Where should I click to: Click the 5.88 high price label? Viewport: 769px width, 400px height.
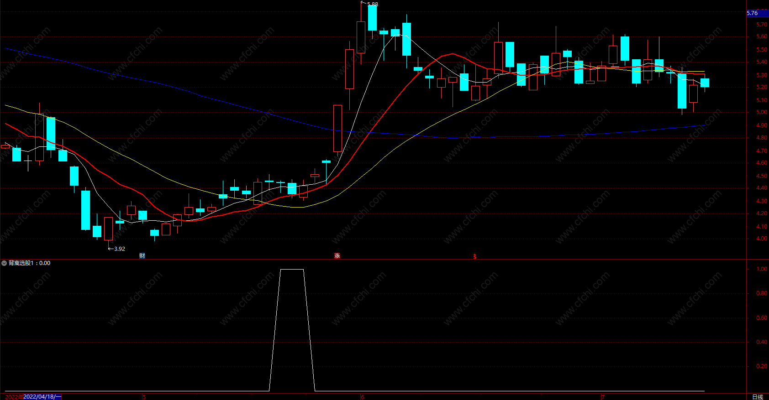click(373, 4)
